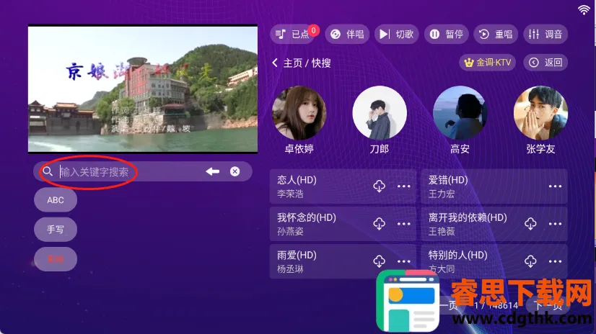Select singer 卓依婷 avatar

point(299,112)
